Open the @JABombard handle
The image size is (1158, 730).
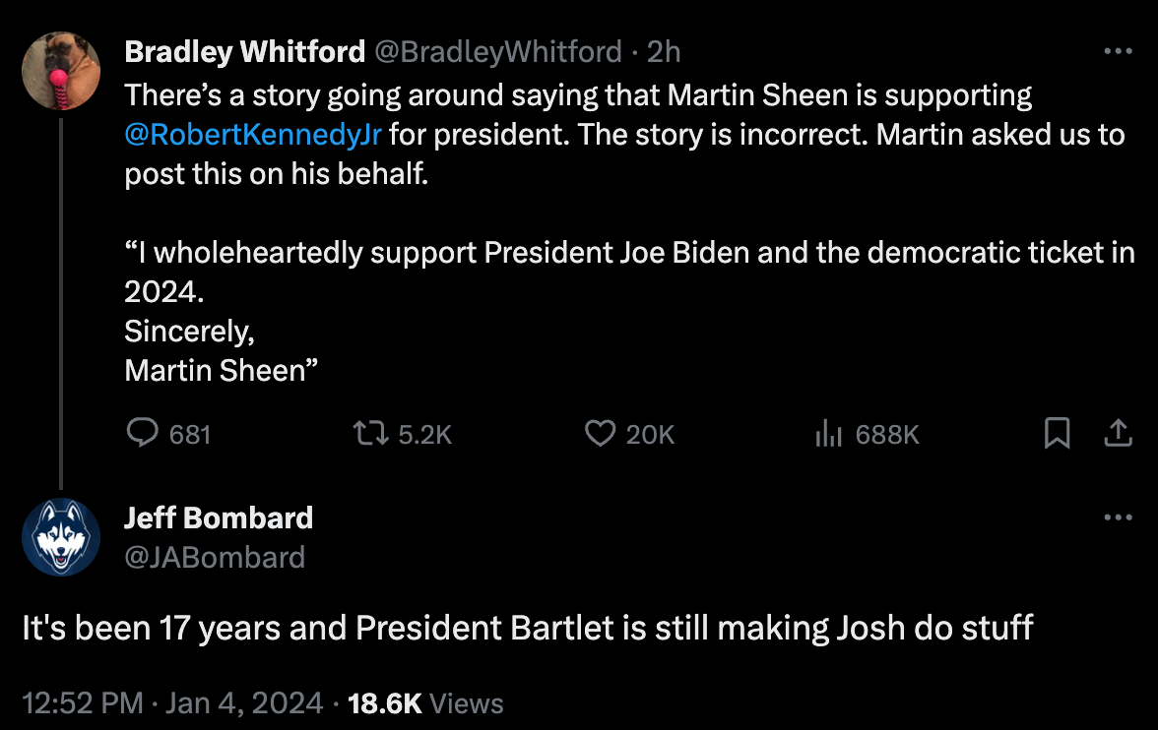tap(215, 558)
